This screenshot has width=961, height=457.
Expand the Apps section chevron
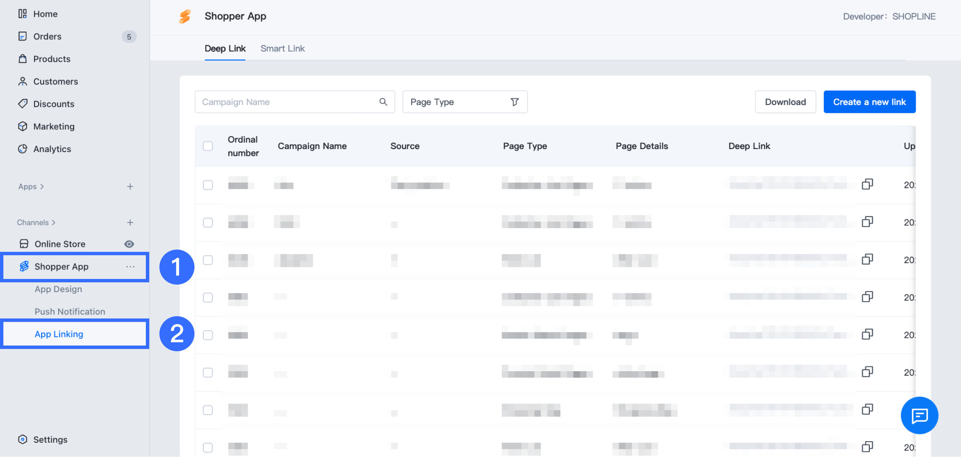click(x=42, y=187)
